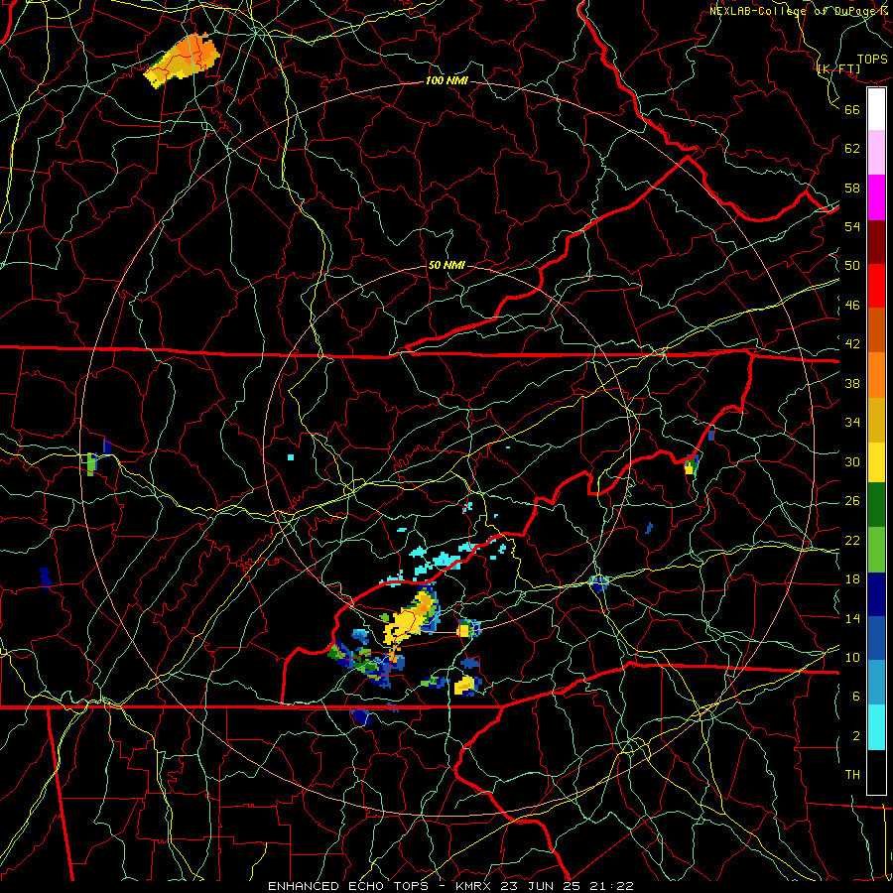Image resolution: width=893 pixels, height=893 pixels.
Task: Click the 100 NMI range ring label
Action: tap(446, 81)
